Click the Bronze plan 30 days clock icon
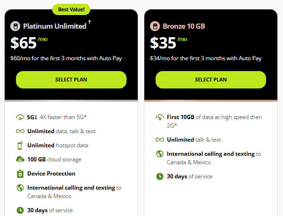Viewport: 283px width, 216px height. pos(159,176)
